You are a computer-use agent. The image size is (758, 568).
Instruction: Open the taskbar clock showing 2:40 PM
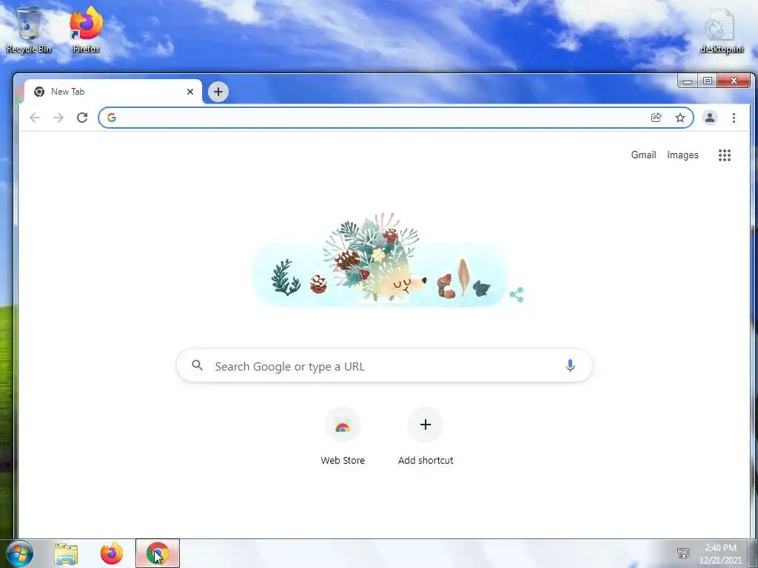(720, 554)
